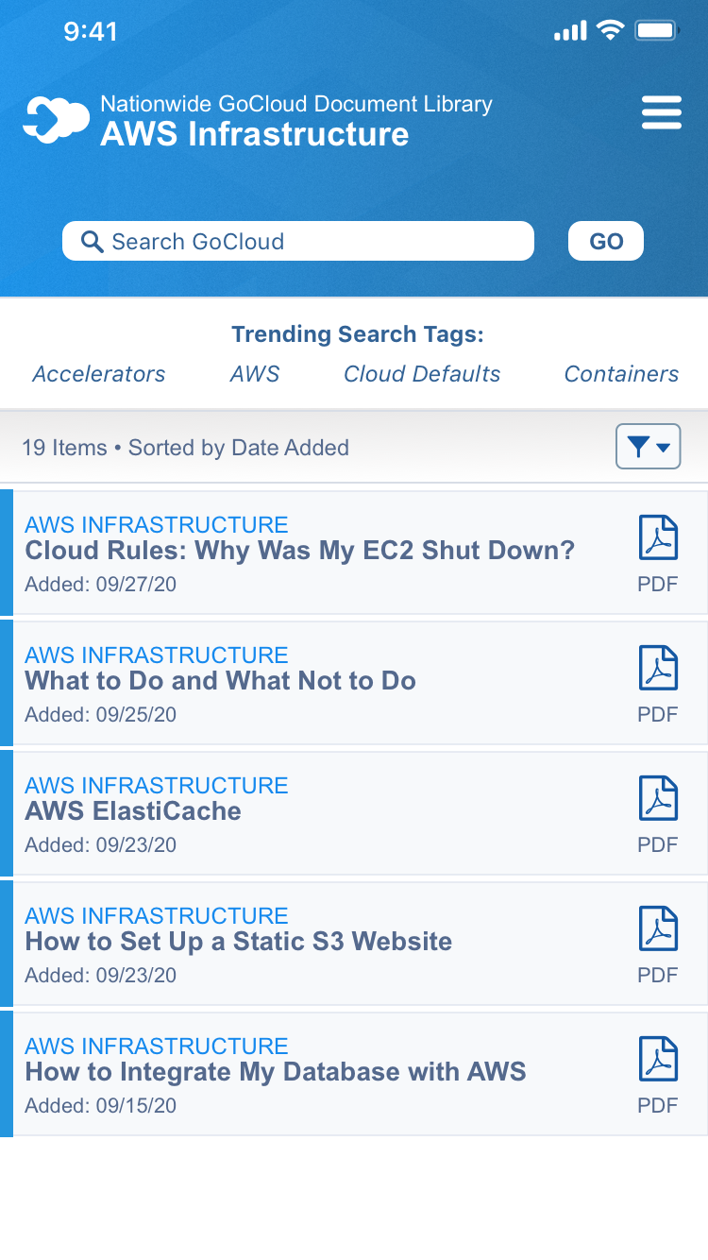This screenshot has width=708, height=1260.
Task: Focus the Search GoCloud field
Action: (x=298, y=241)
